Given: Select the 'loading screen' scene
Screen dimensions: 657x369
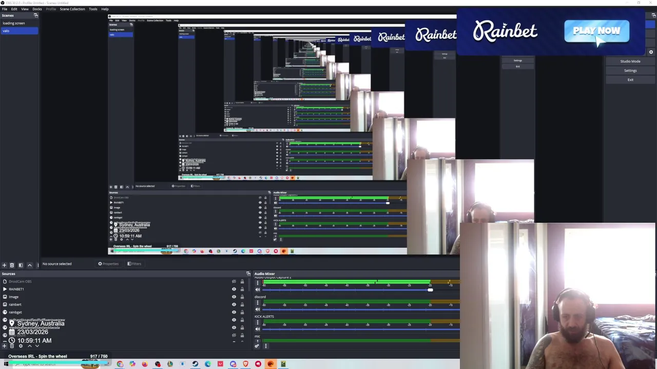Looking at the screenshot, I should [19, 23].
